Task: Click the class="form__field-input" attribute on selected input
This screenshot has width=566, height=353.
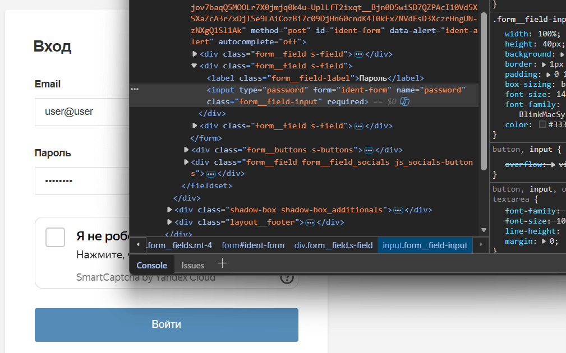Action: (x=264, y=101)
